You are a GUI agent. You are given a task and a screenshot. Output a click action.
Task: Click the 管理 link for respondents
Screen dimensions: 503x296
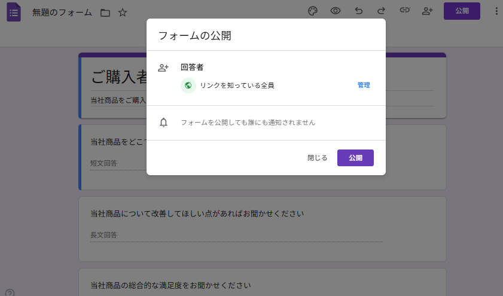pos(364,86)
